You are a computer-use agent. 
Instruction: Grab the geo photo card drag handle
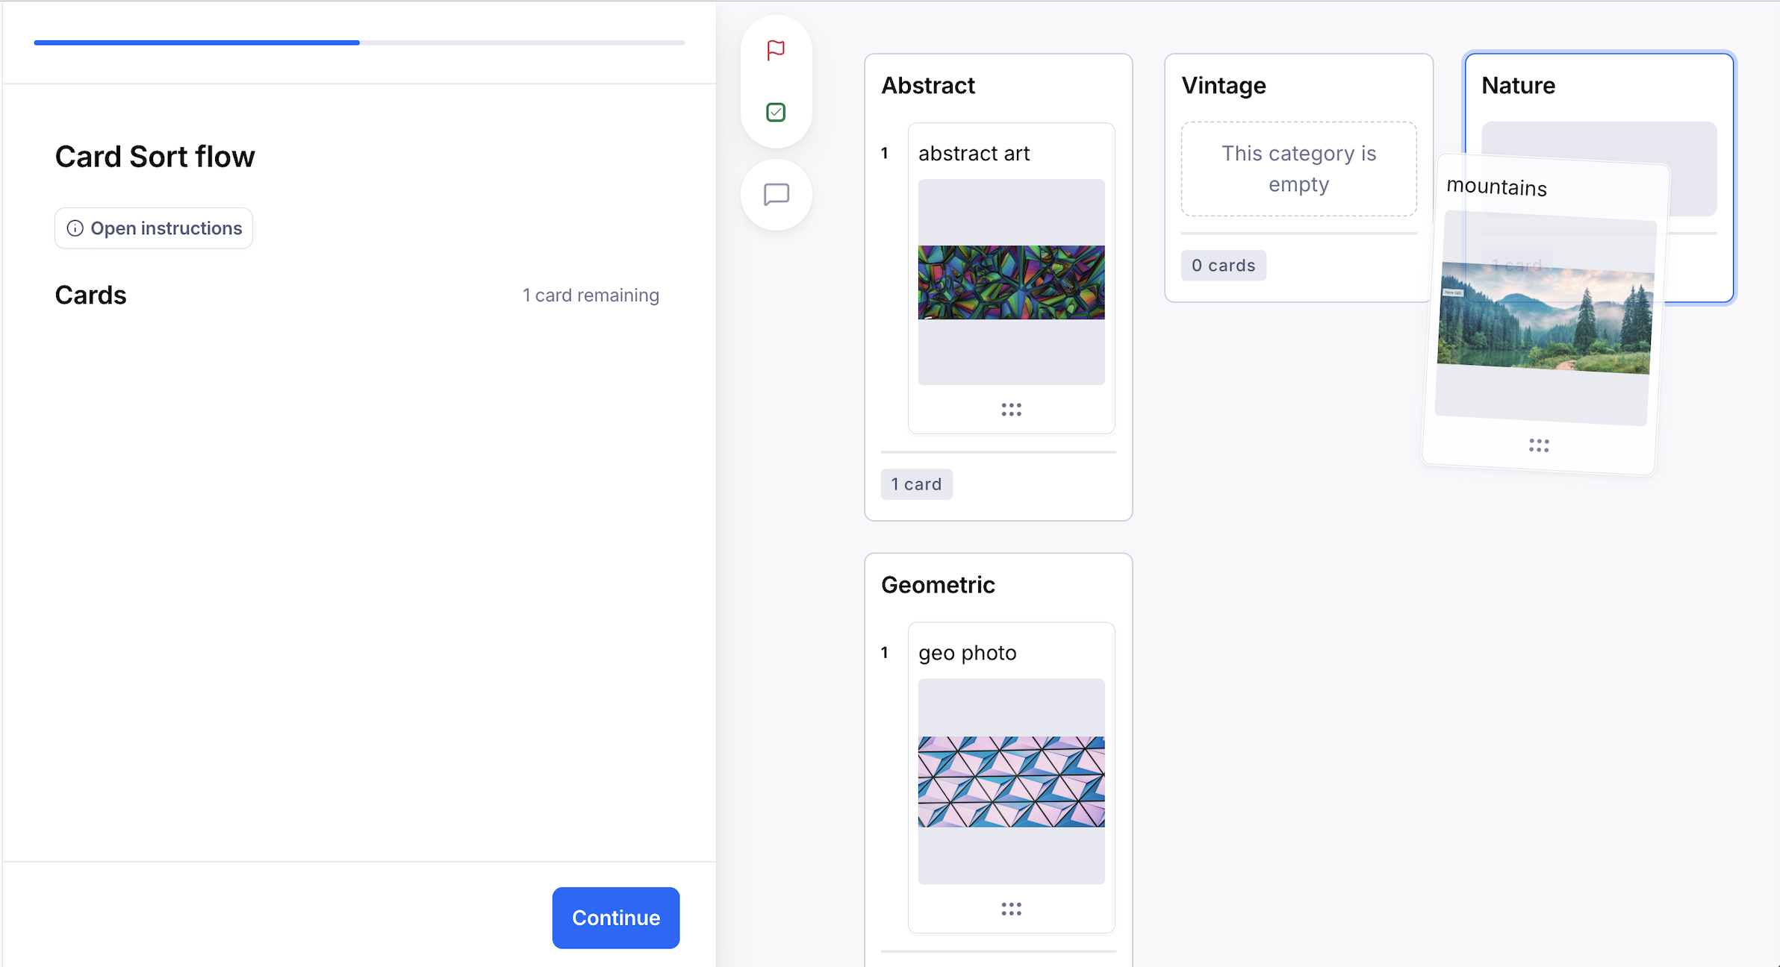click(x=1011, y=909)
